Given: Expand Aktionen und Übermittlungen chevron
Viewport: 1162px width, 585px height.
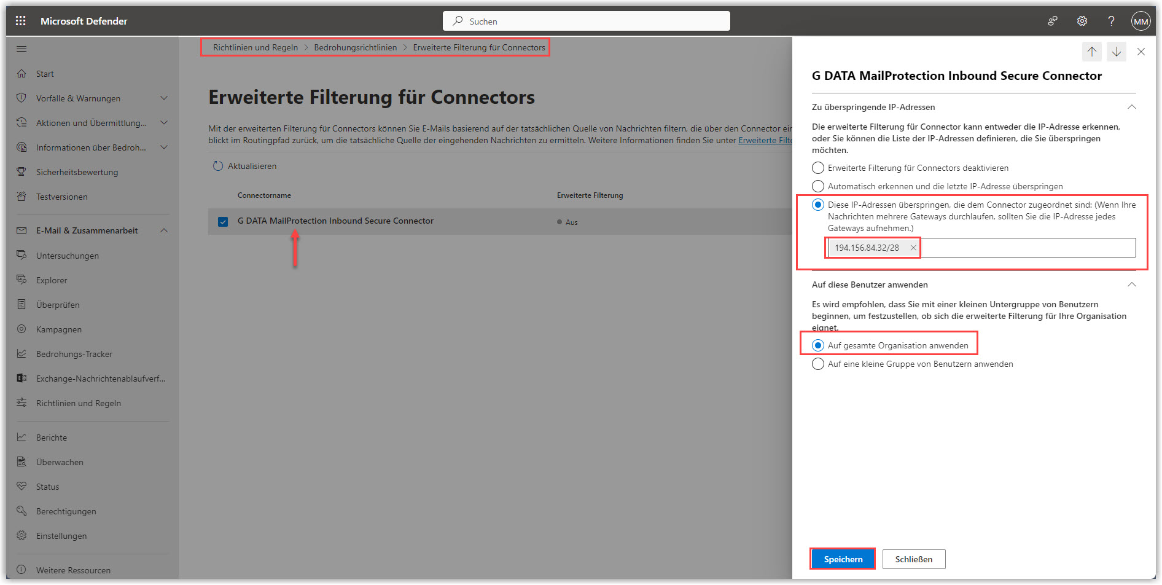Looking at the screenshot, I should [164, 123].
